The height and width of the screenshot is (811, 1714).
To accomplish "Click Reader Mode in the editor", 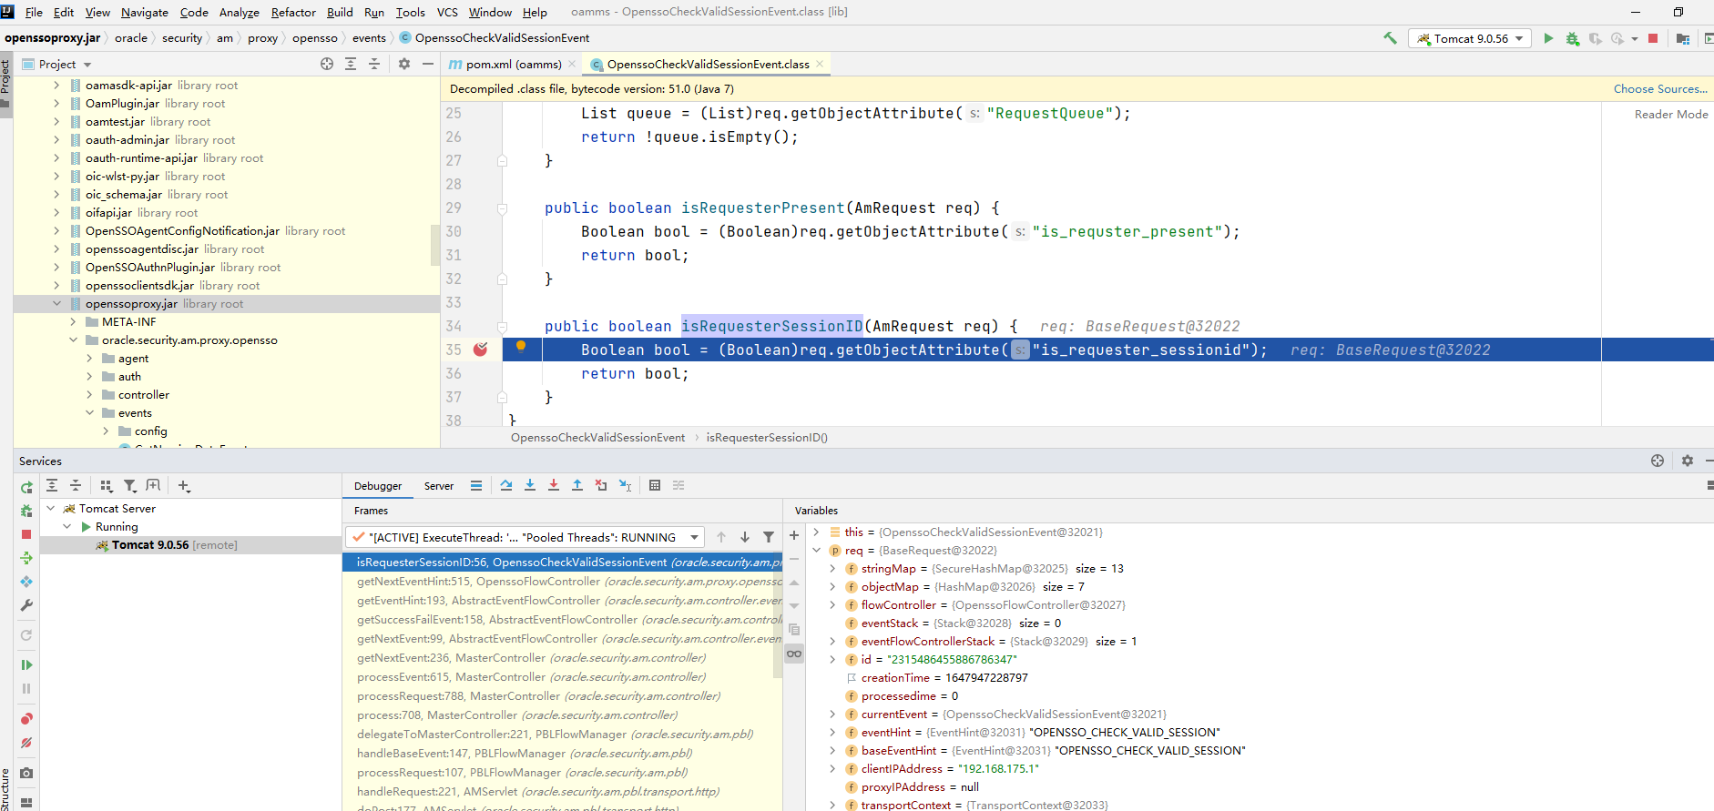I will [1671, 115].
